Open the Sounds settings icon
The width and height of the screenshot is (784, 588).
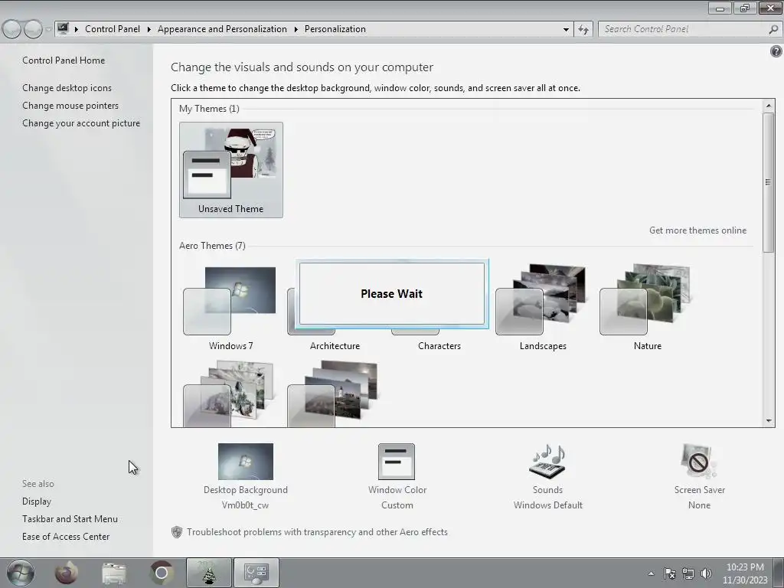point(547,462)
